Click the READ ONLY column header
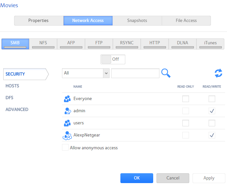This screenshot has height=188, width=227. (x=186, y=87)
